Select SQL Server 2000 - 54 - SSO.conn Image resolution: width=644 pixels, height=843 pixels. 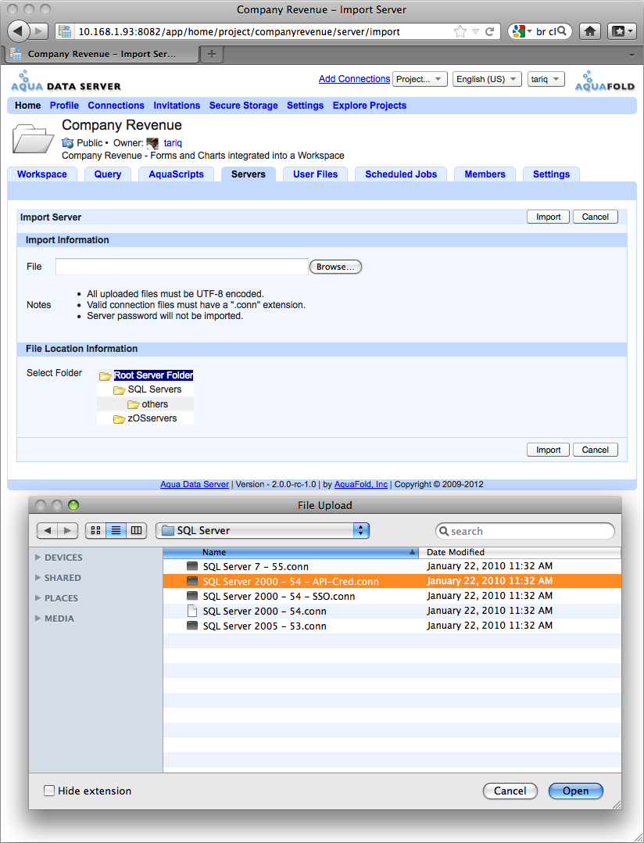pyautogui.click(x=392, y=596)
